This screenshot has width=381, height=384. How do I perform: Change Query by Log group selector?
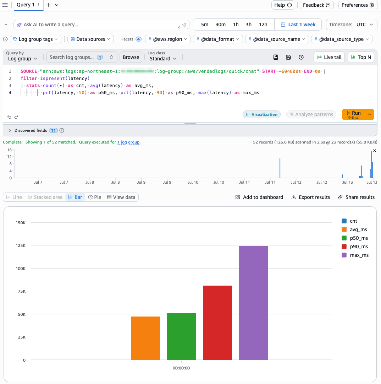22,59
